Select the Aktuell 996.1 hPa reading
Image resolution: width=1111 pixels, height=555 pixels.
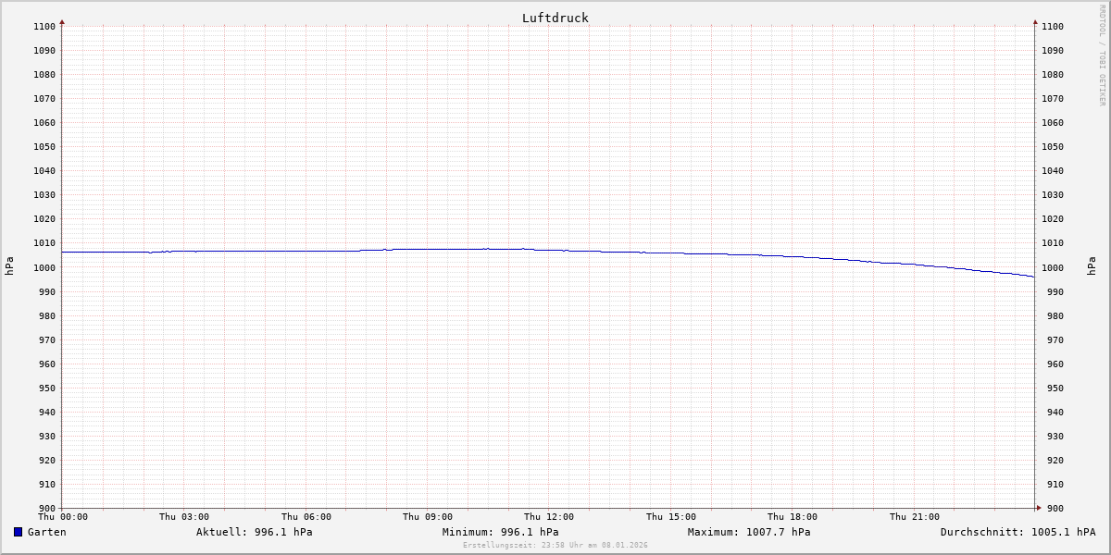[x=254, y=532]
